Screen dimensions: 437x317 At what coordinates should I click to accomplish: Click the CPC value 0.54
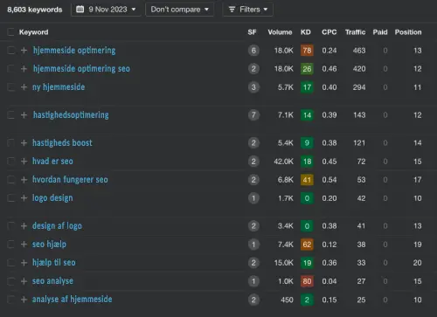pyautogui.click(x=329, y=180)
